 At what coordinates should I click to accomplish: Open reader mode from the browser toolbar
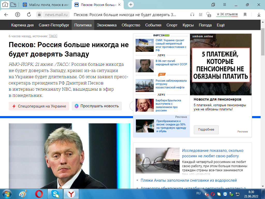coord(201,15)
